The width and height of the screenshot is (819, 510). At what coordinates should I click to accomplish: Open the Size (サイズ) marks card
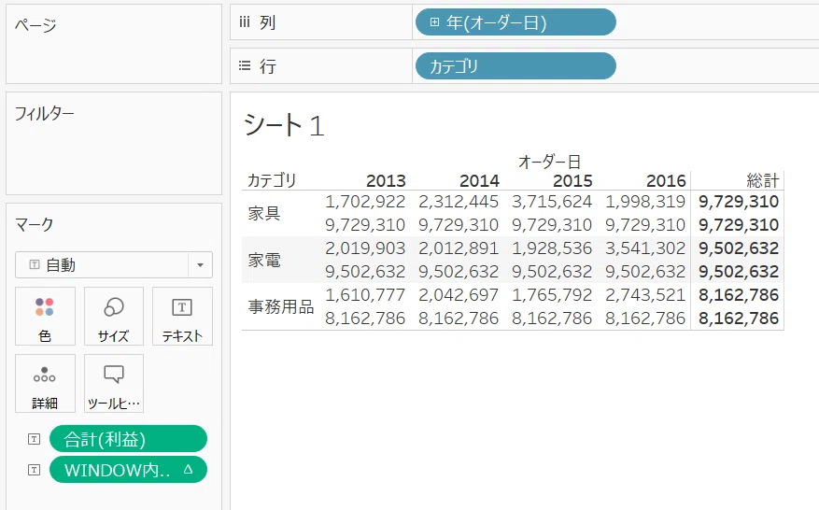[x=113, y=316]
